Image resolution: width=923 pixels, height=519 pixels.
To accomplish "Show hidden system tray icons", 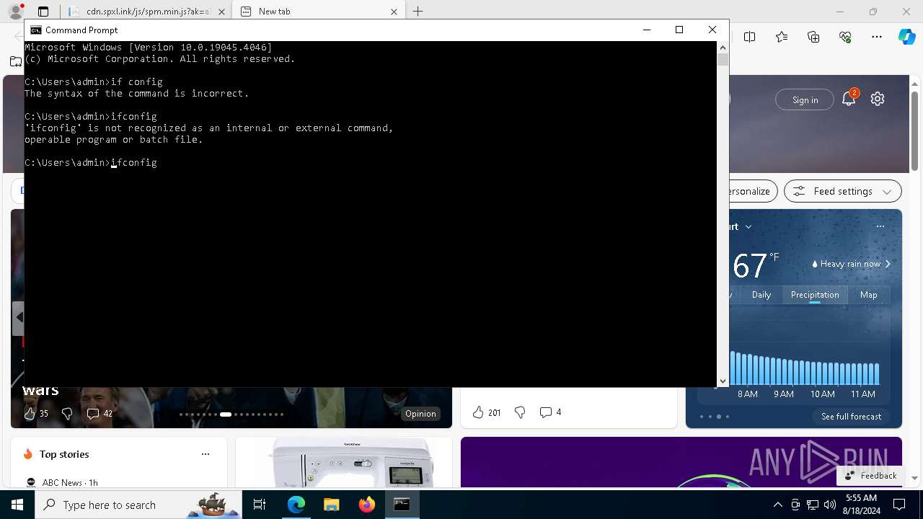I will pos(777,505).
